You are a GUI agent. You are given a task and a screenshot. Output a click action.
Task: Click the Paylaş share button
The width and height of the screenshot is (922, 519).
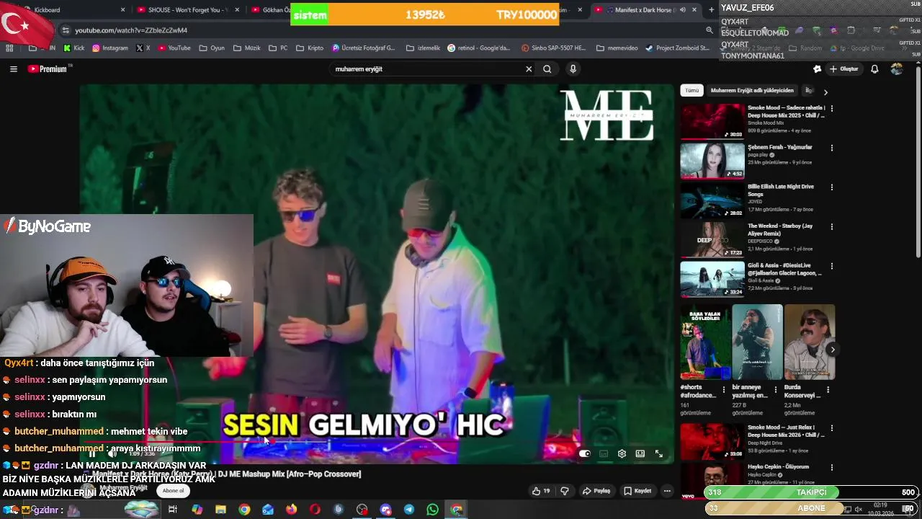click(597, 491)
